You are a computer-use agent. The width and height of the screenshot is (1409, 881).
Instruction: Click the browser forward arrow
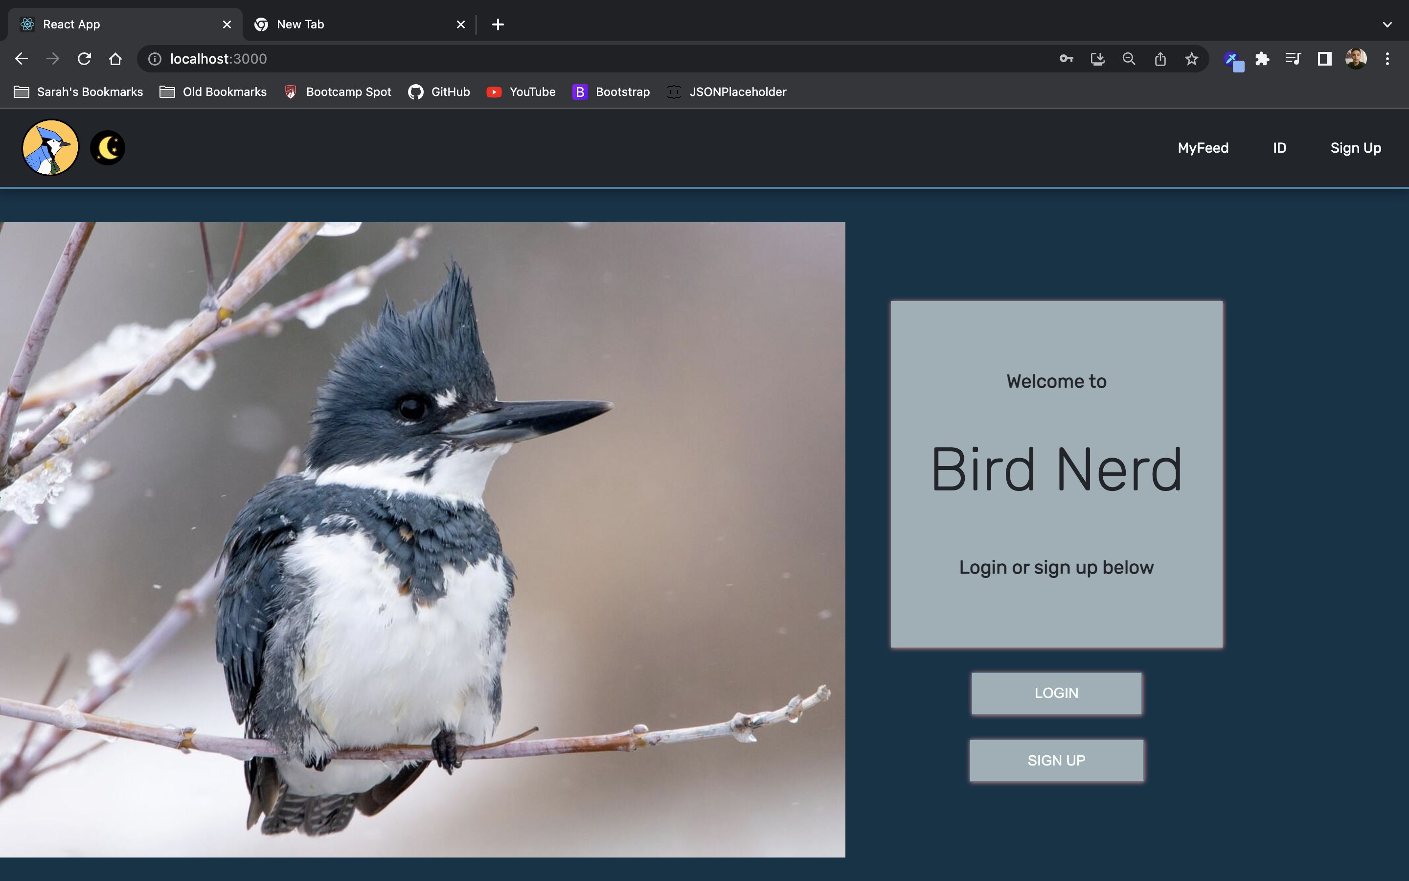53,59
